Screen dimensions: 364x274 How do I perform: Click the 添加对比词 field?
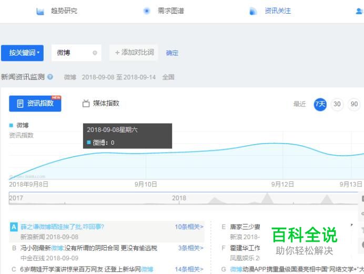click(x=134, y=53)
